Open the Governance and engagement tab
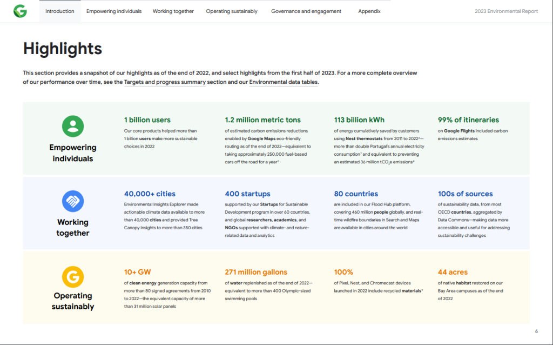Viewport: 553px width, 345px height. 306,11
